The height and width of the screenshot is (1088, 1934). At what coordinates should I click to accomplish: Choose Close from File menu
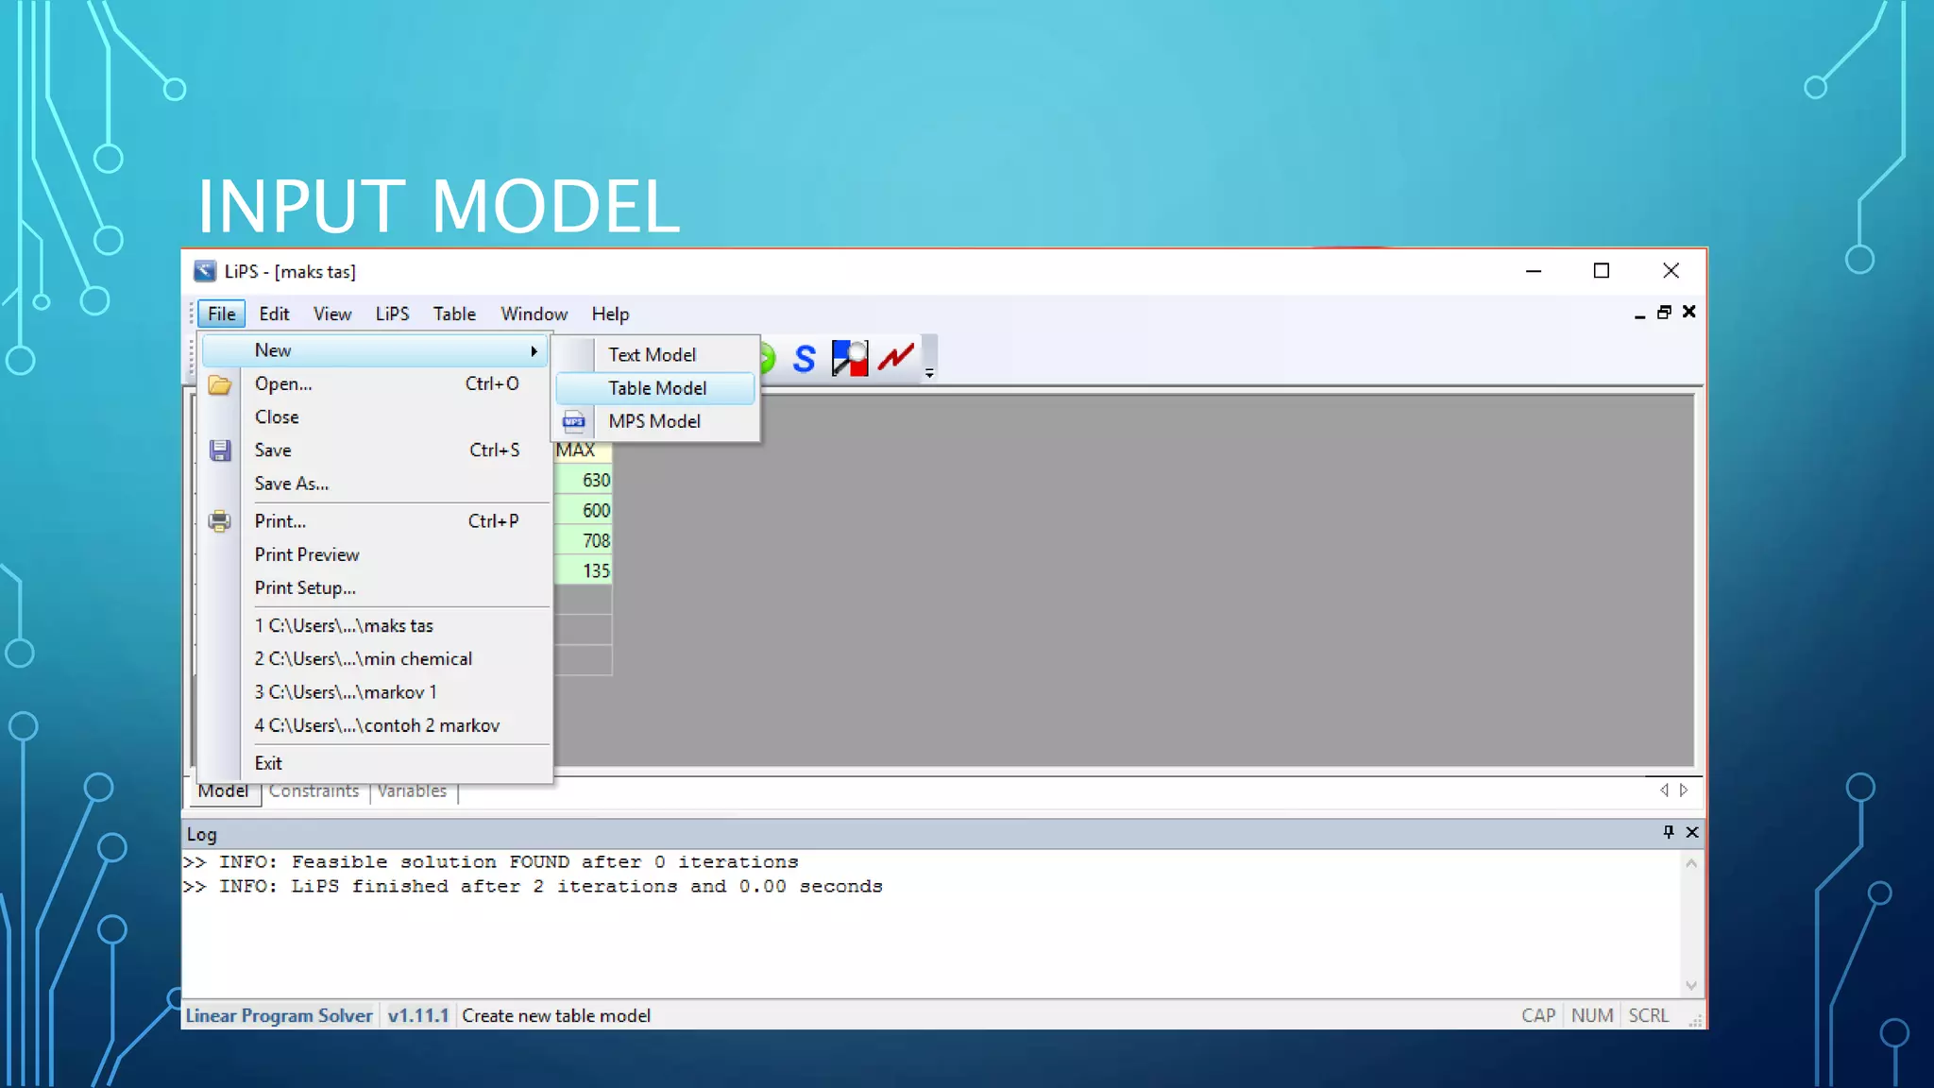(377, 417)
